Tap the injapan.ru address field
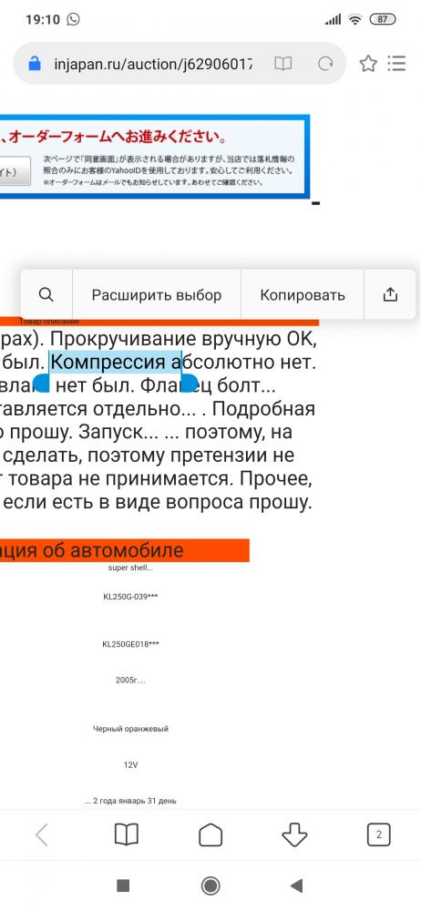This screenshot has height=911, width=421. 153,64
